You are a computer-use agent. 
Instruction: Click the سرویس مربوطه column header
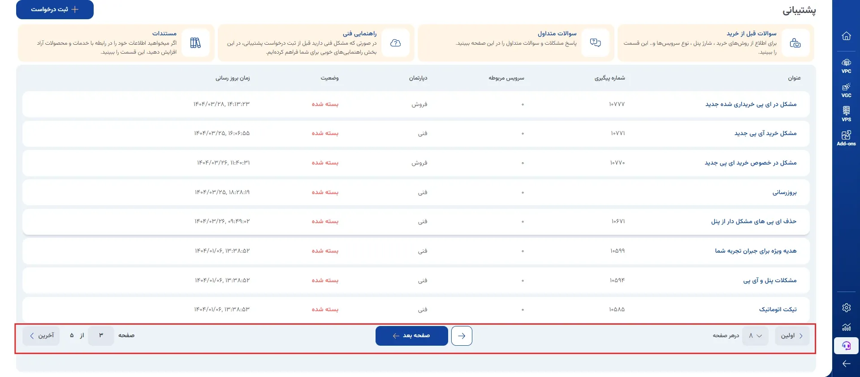(506, 78)
